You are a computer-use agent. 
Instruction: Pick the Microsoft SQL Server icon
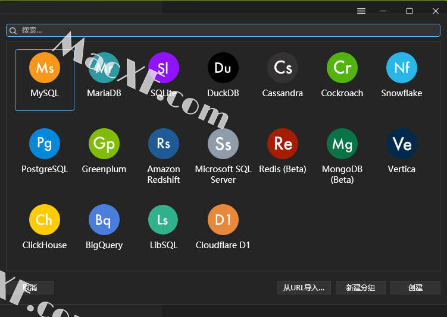223,144
